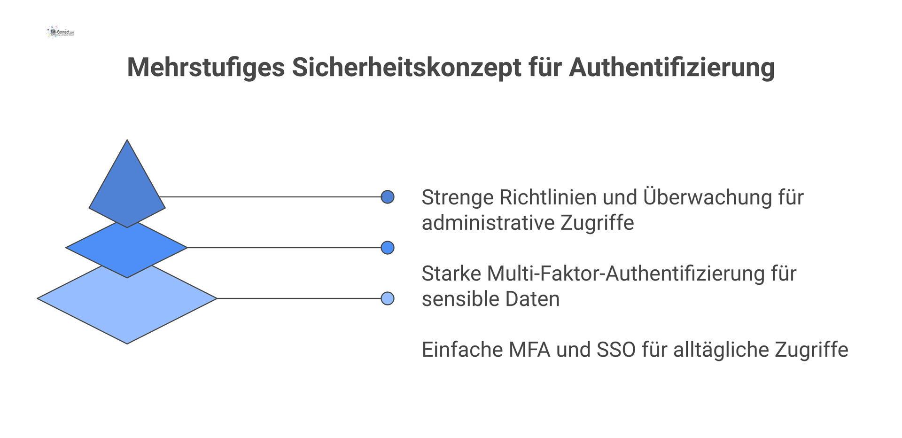
Task: Click the line from the middle layer
Action: (282, 248)
